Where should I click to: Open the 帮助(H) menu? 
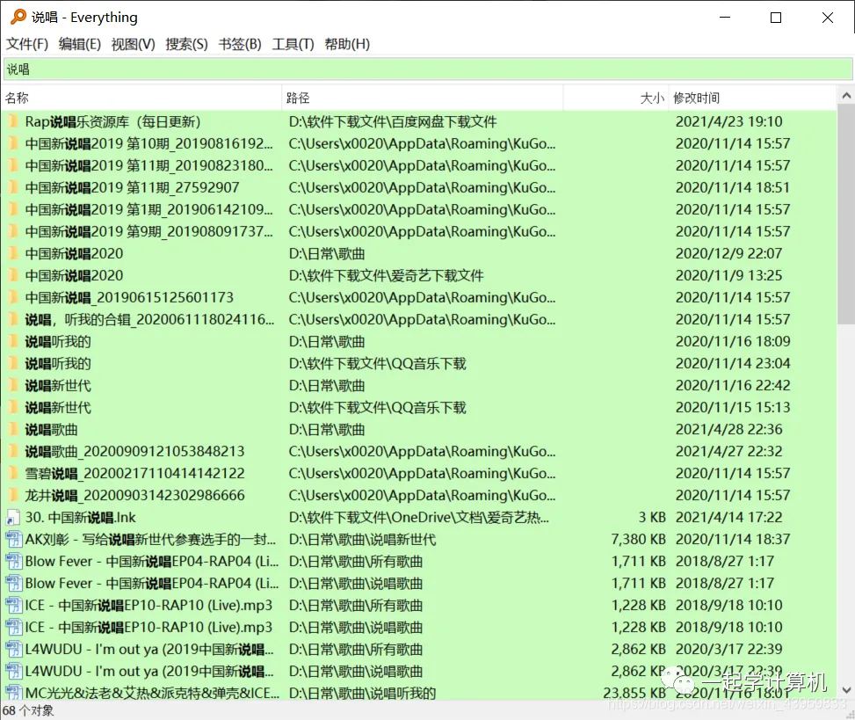coord(347,44)
